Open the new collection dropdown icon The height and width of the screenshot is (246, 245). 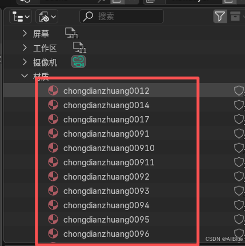point(47,17)
